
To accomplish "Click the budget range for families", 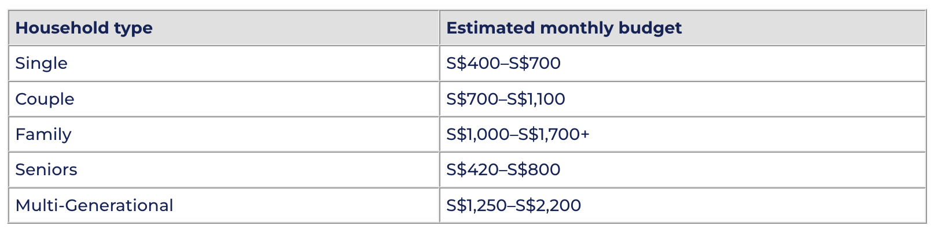I will pos(518,135).
